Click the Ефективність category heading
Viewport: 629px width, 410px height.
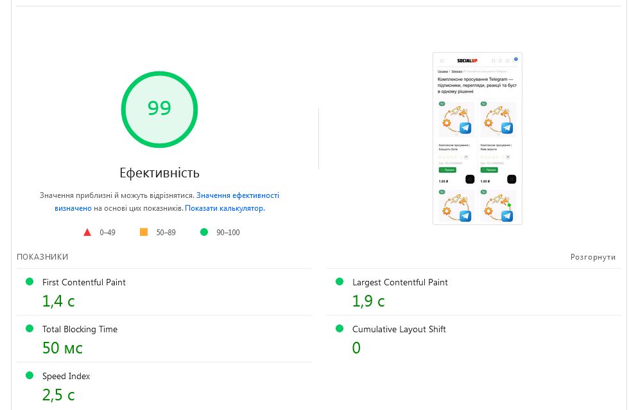point(159,173)
